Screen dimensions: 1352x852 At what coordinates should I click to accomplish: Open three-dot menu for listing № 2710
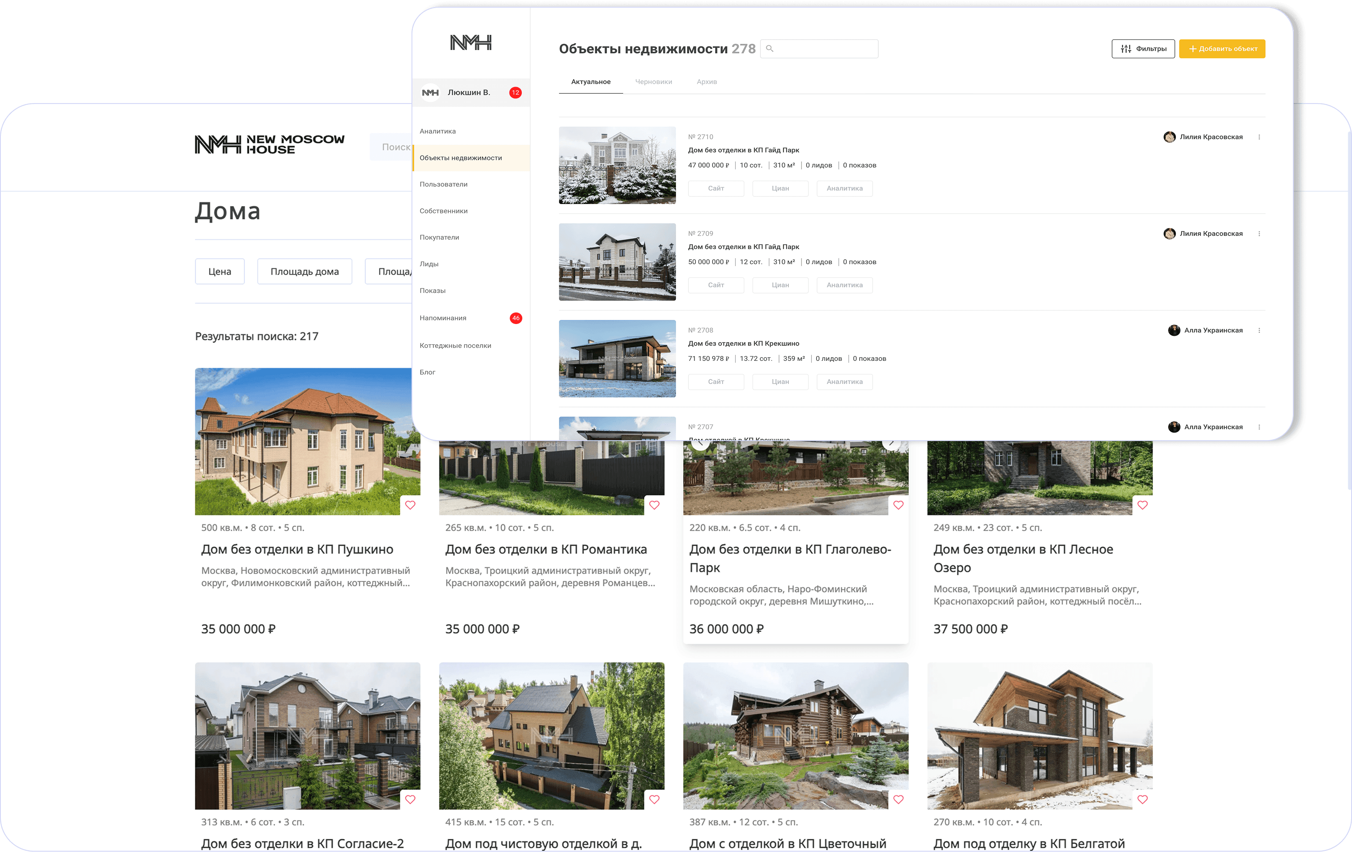tap(1259, 137)
